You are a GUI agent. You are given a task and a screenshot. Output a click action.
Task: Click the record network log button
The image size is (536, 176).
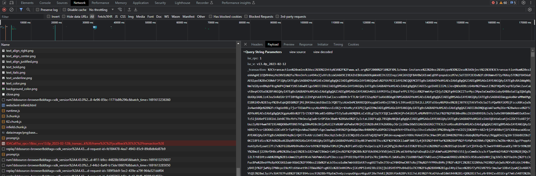tap(4, 10)
